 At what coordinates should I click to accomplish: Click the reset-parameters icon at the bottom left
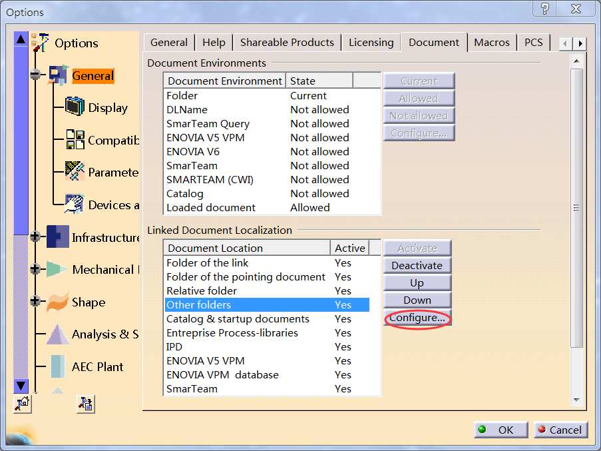pos(23,404)
